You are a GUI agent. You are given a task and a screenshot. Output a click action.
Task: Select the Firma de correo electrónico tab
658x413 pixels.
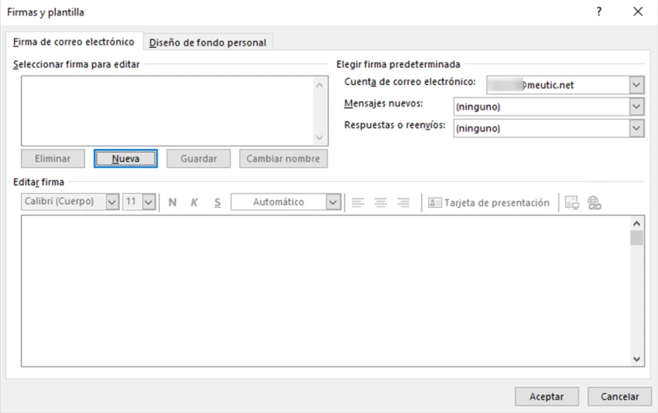(74, 42)
